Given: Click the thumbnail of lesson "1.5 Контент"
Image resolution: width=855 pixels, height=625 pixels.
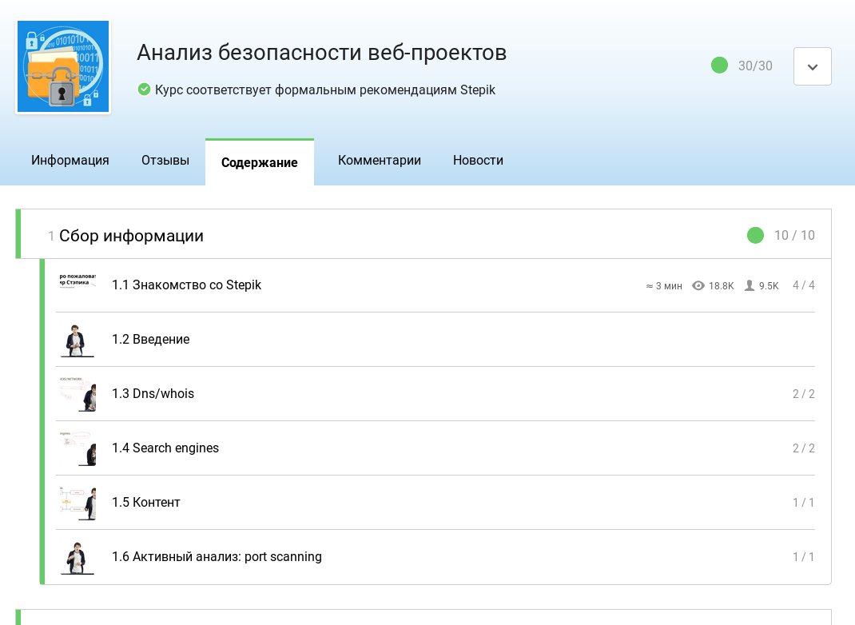Looking at the screenshot, I should (x=77, y=503).
